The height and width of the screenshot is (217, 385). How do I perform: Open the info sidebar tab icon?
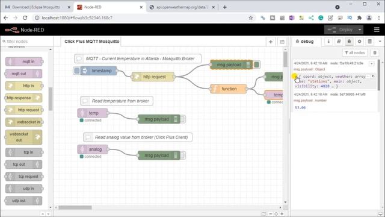[328, 42]
